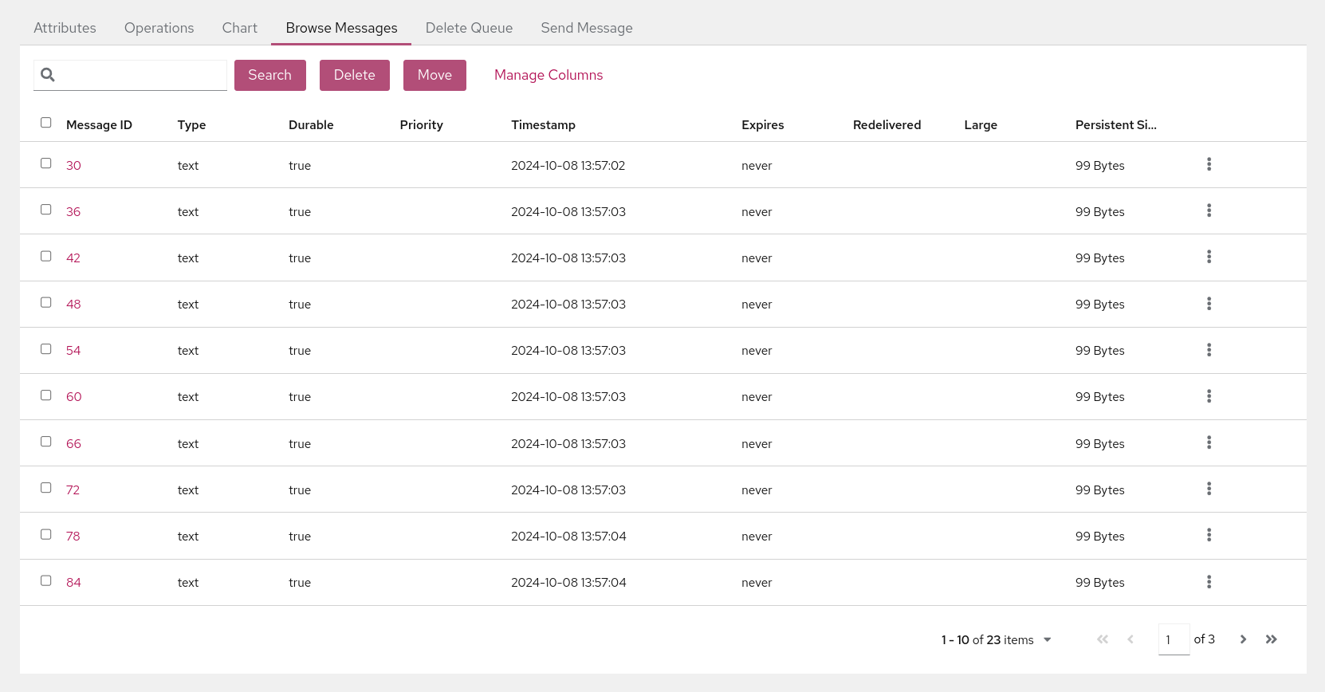Check the box for message 60
The height and width of the screenshot is (692, 1325).
click(46, 395)
